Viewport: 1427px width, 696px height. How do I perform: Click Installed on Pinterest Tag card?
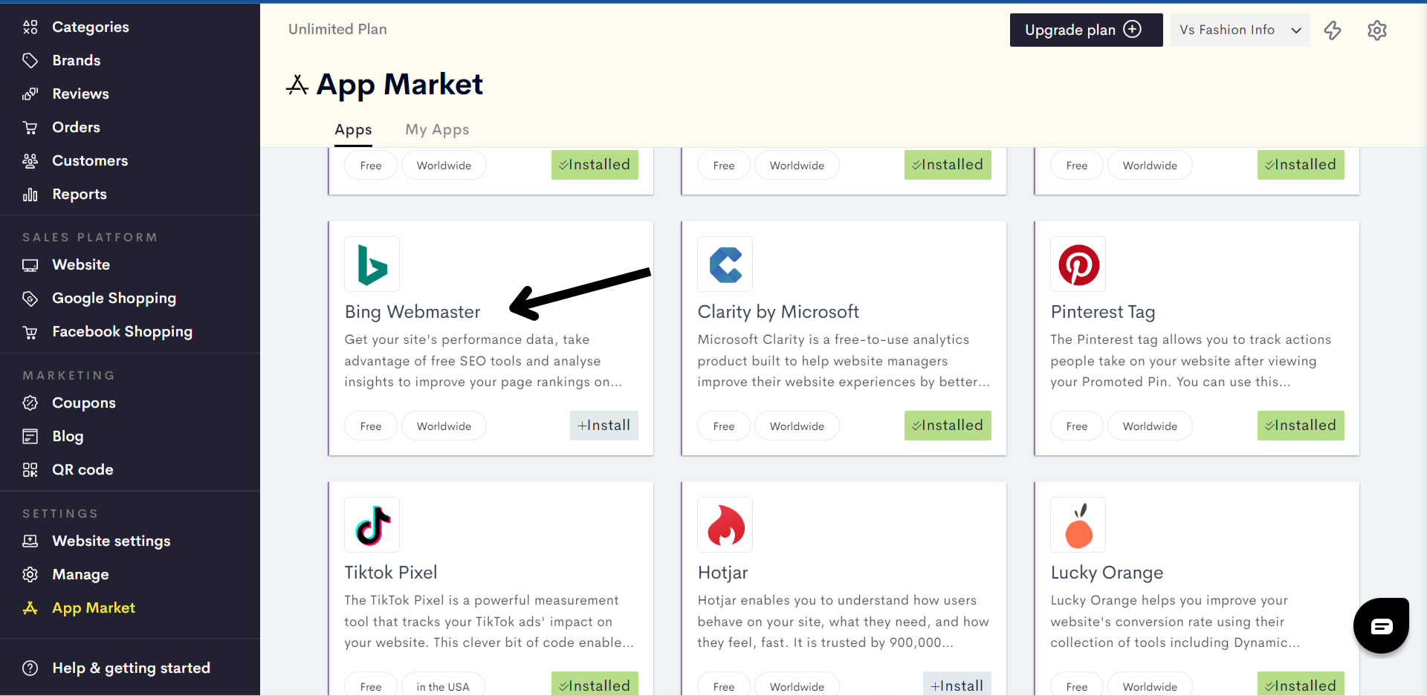(1301, 426)
